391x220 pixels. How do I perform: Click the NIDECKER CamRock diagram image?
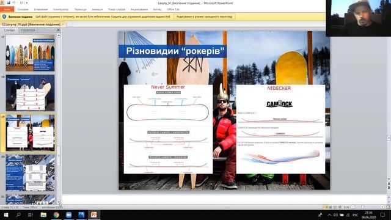coord(280,129)
